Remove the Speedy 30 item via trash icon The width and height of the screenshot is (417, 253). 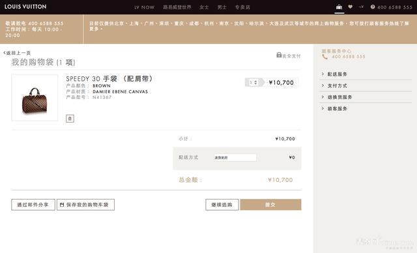tap(70, 119)
